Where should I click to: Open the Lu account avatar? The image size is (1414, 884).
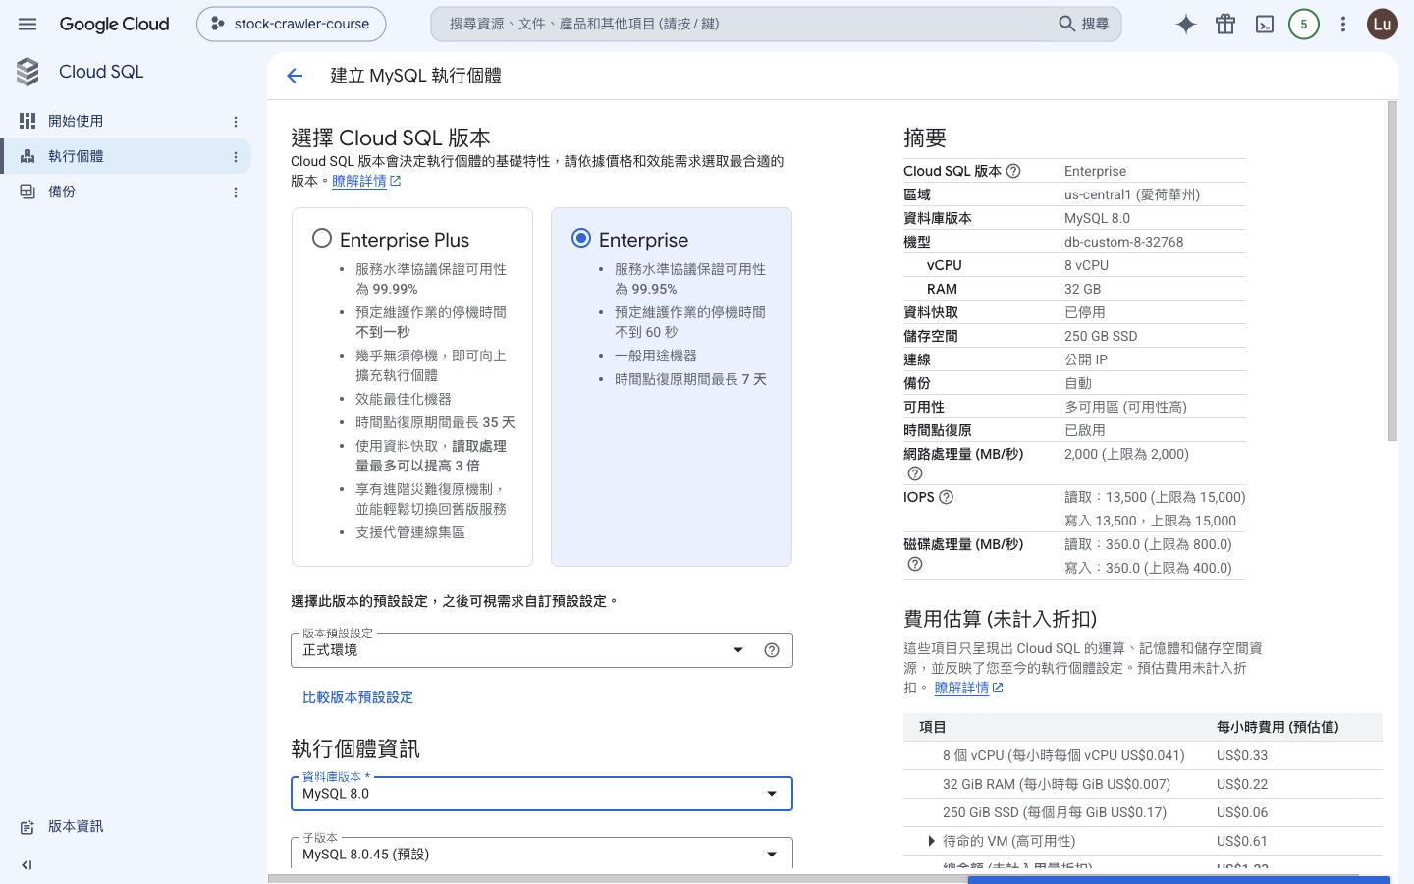pos(1383,25)
